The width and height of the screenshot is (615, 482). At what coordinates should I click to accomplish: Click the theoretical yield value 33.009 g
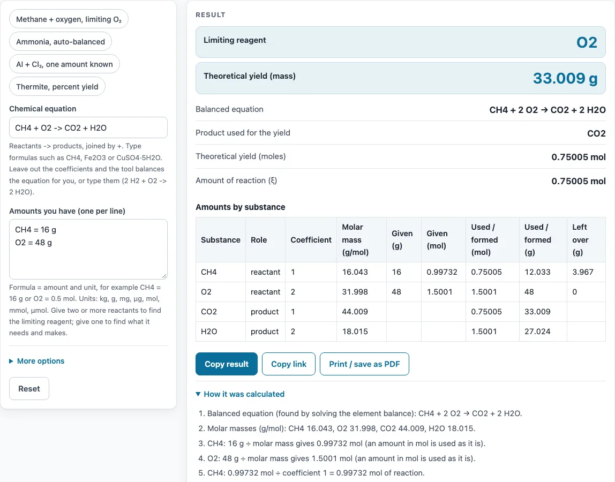(x=565, y=78)
